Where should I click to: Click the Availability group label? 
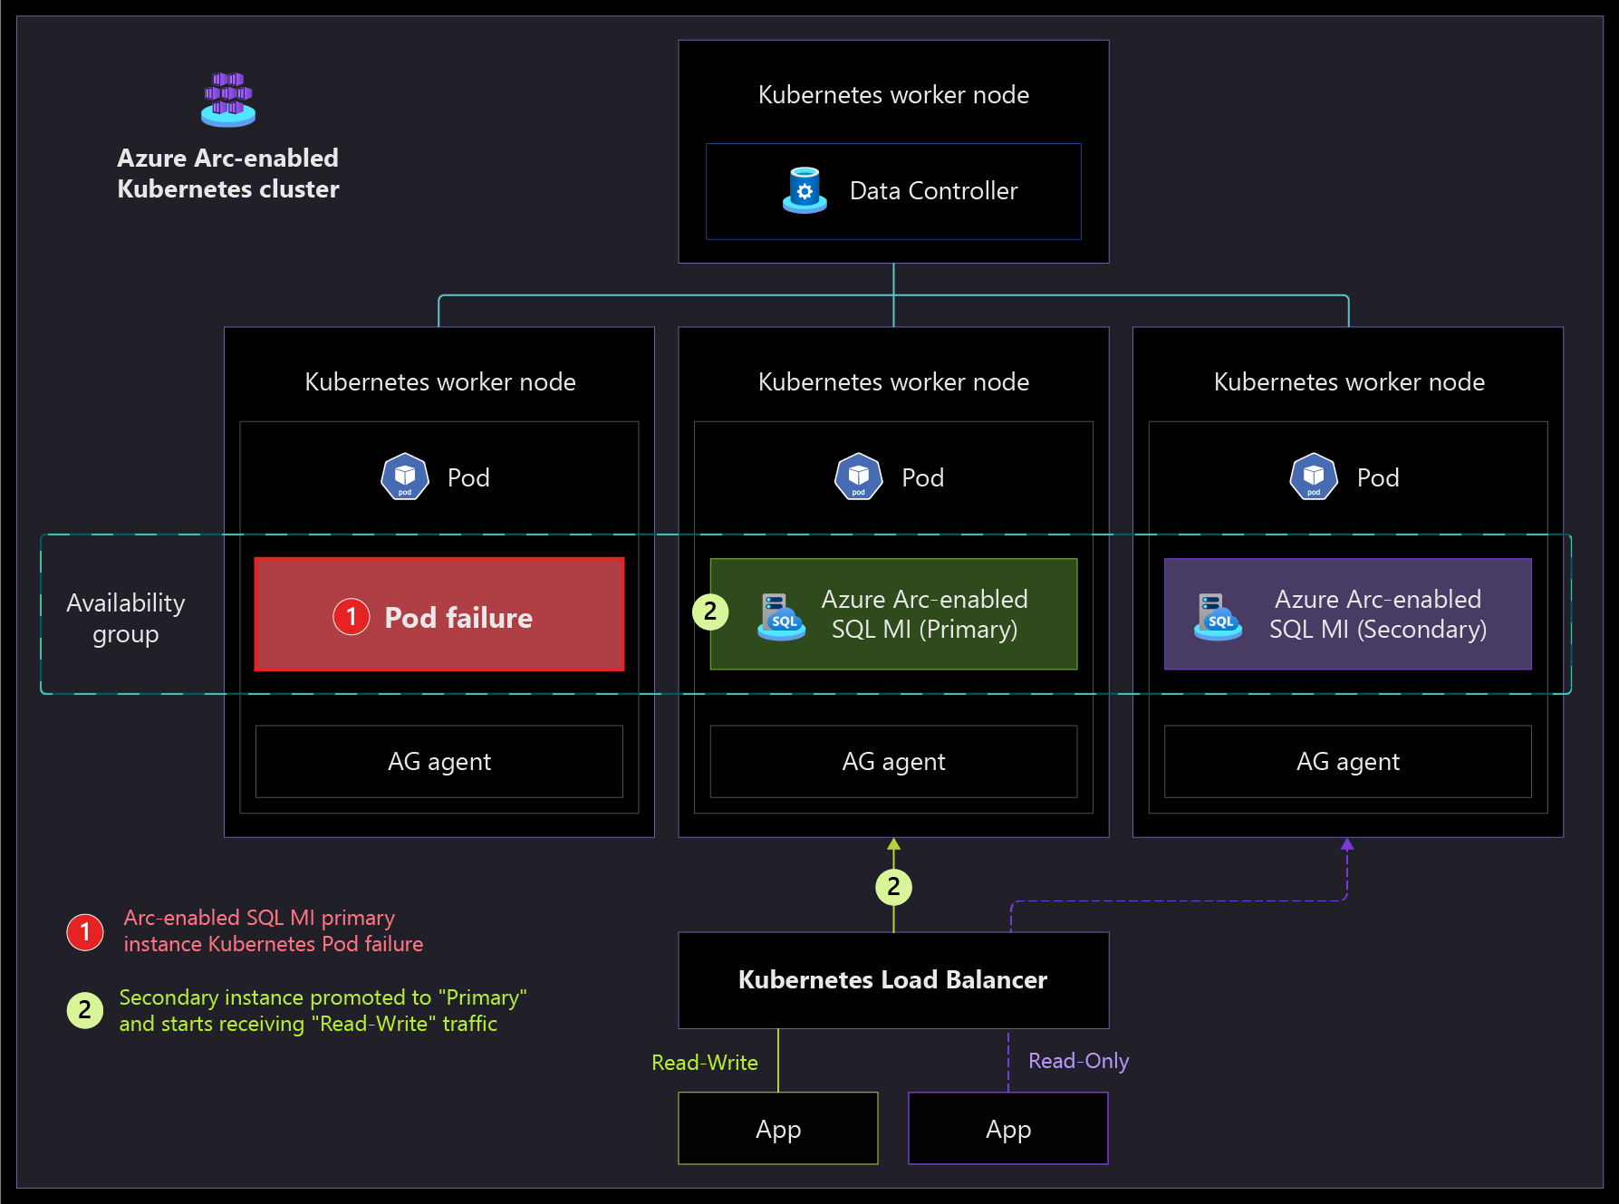tap(126, 619)
